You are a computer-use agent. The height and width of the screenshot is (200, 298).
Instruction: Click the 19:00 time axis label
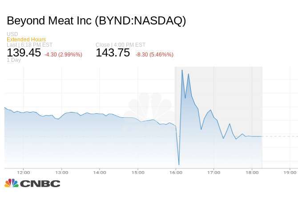click(290, 172)
